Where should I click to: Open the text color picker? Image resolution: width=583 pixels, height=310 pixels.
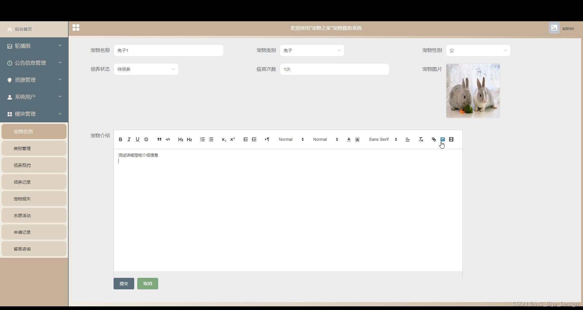click(x=349, y=139)
